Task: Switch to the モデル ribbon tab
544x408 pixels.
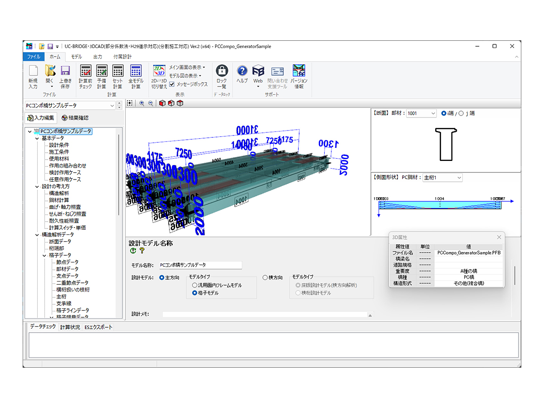Action: click(x=77, y=56)
